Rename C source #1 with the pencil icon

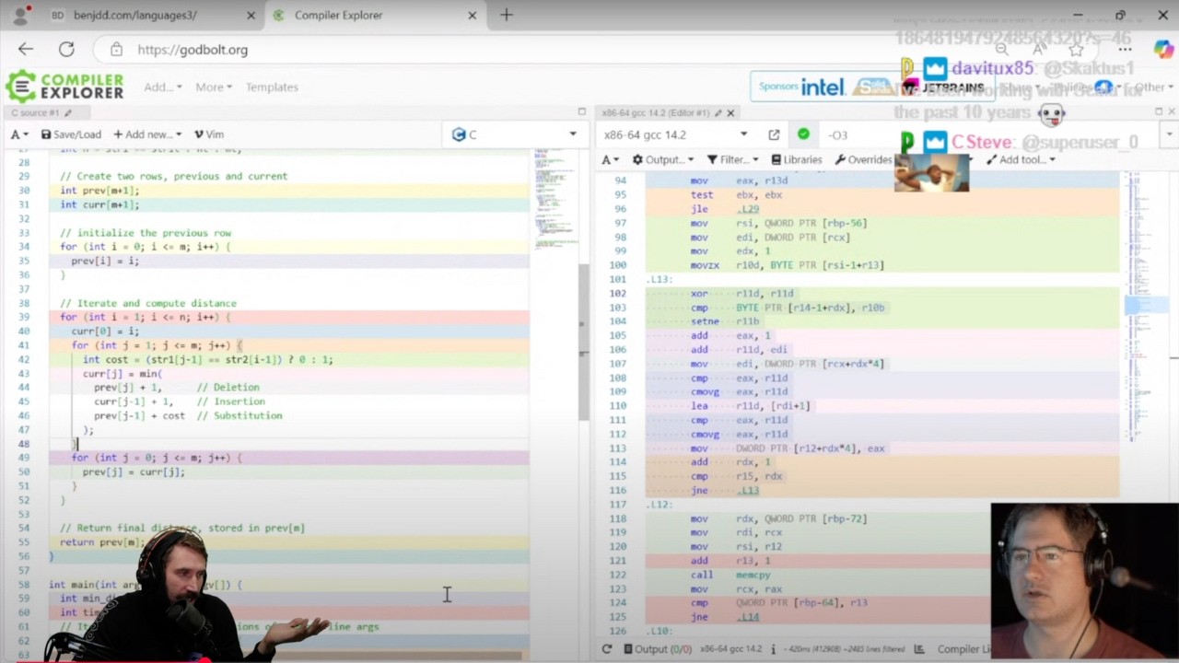(69, 112)
